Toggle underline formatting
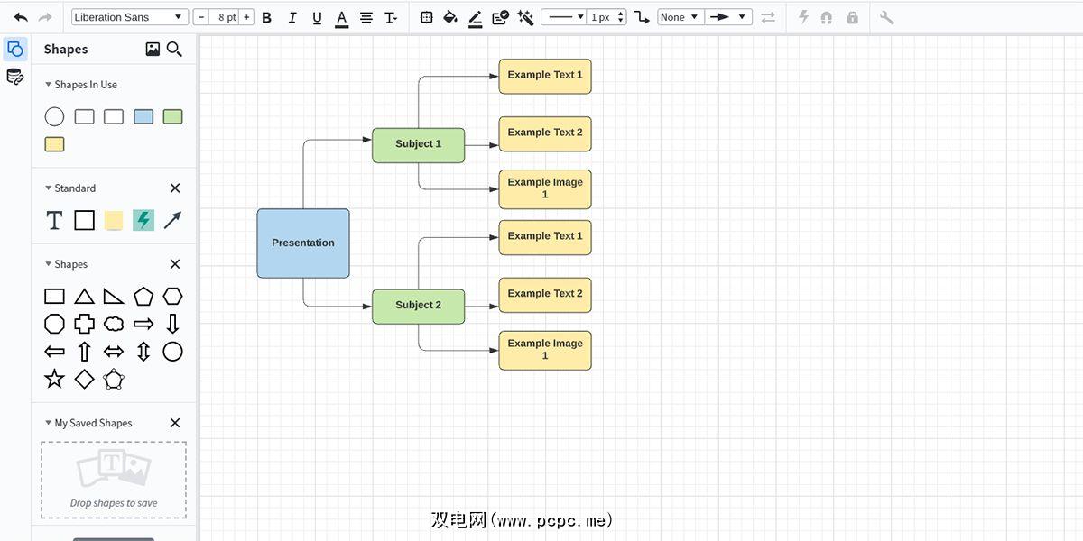This screenshot has height=541, width=1083. [317, 17]
